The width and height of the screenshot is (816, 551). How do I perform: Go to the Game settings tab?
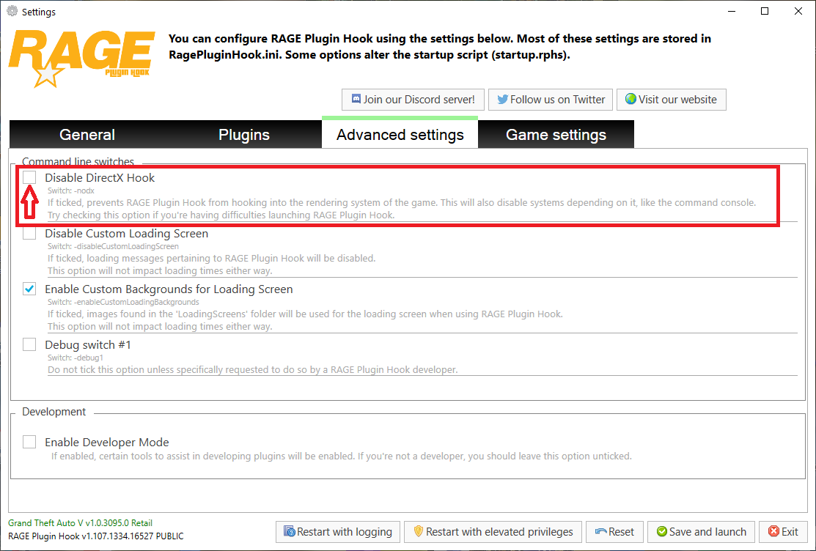tap(556, 135)
